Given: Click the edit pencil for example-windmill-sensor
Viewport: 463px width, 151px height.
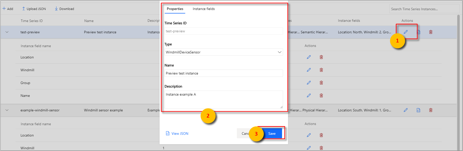Looking at the screenshot, I should click(x=405, y=110).
